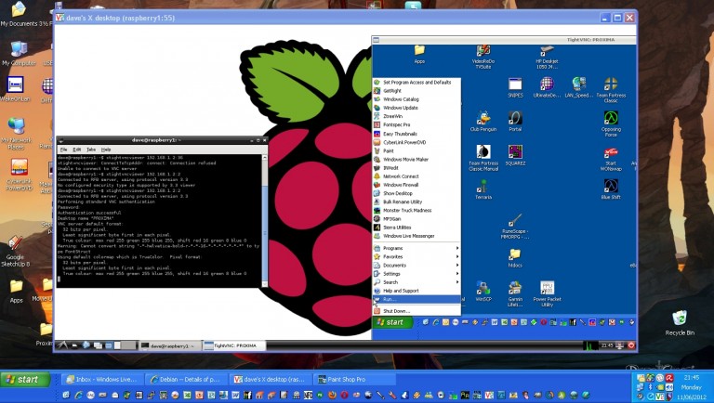Launch the UltimateDe... shortcut icon
Viewport: 714px width, 403px height.
click(547, 87)
